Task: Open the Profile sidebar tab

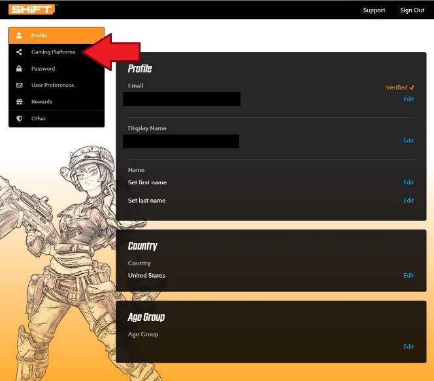Action: coord(56,35)
